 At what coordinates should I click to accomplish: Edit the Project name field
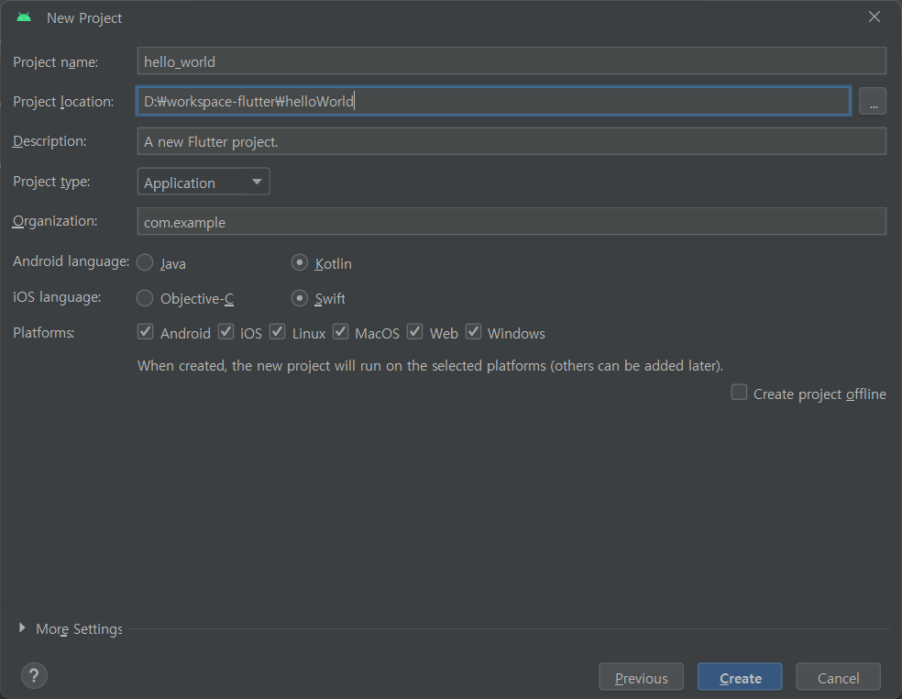click(x=511, y=61)
